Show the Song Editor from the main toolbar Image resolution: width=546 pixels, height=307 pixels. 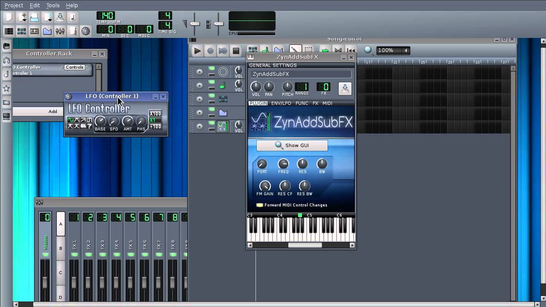pos(9,31)
